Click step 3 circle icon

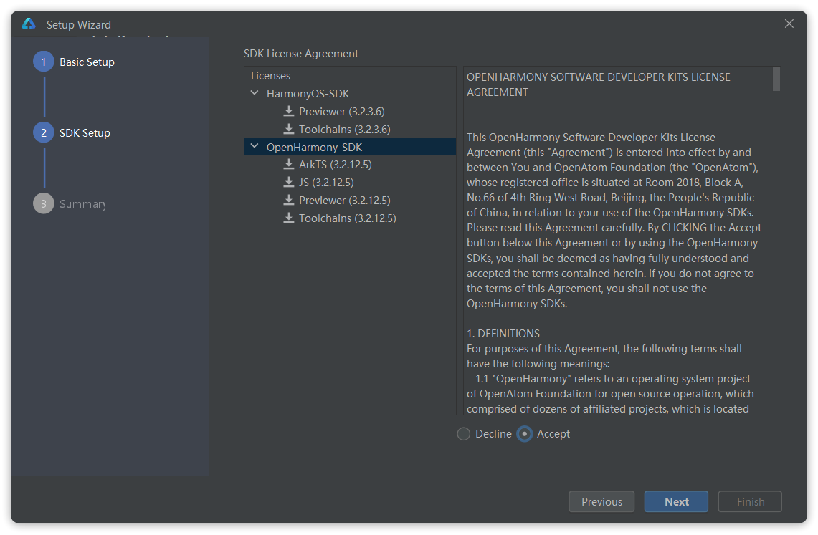pyautogui.click(x=44, y=203)
